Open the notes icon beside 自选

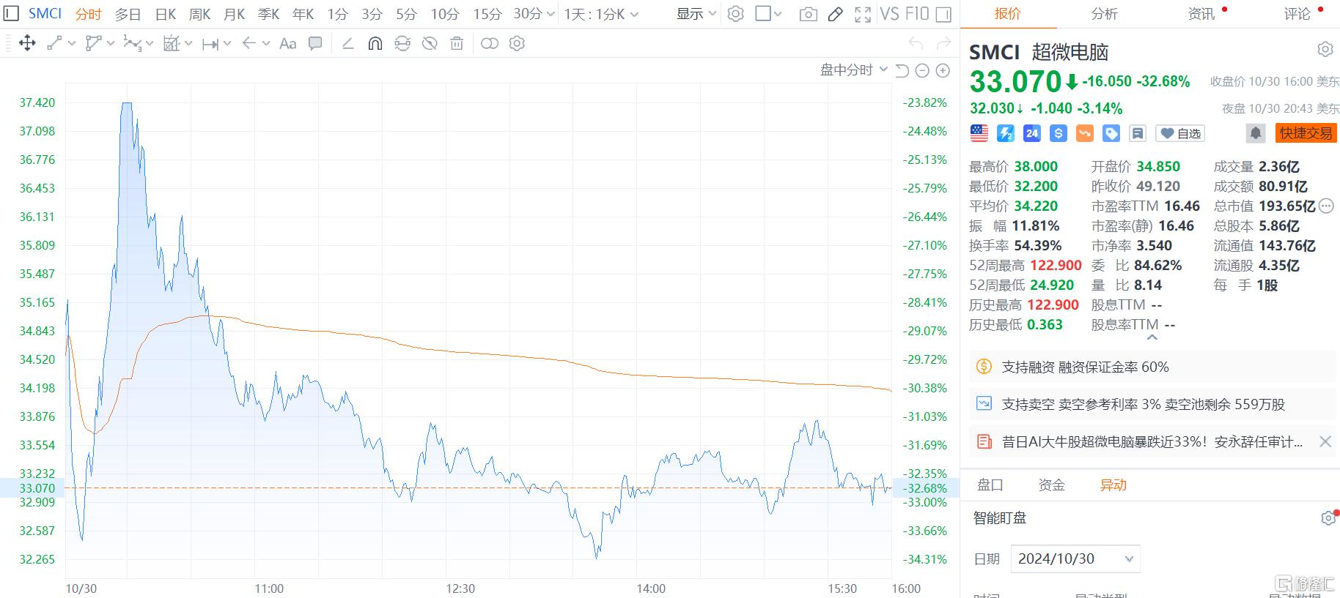pyautogui.click(x=1137, y=133)
